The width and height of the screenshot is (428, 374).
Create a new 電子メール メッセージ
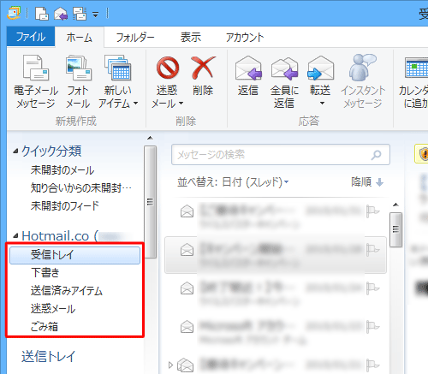(36, 82)
